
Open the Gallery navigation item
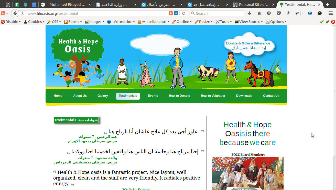(103, 96)
